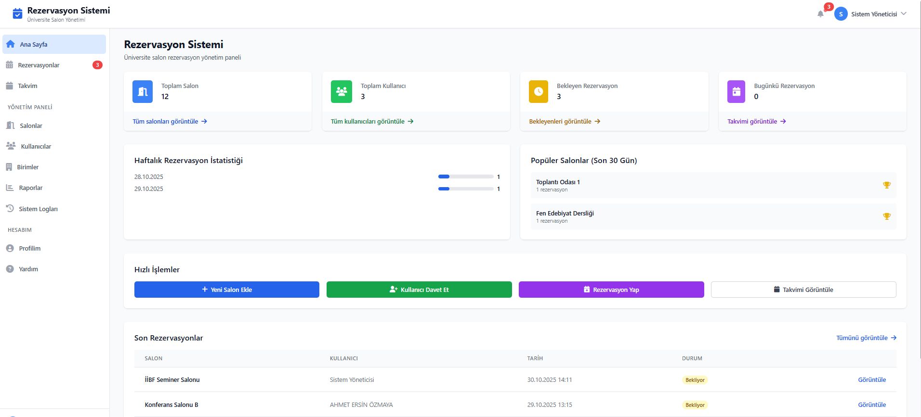Click the green Toplam Kullanıcı people icon
Image resolution: width=921 pixels, height=417 pixels.
click(x=342, y=91)
